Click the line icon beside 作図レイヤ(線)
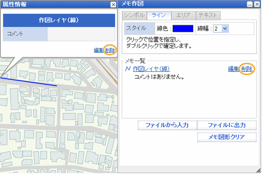262x174 pixels. coord(128,69)
